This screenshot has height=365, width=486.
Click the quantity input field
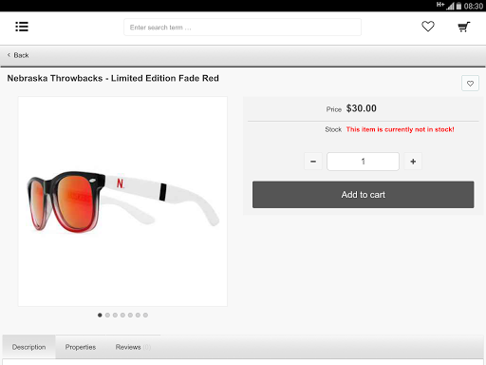click(363, 162)
